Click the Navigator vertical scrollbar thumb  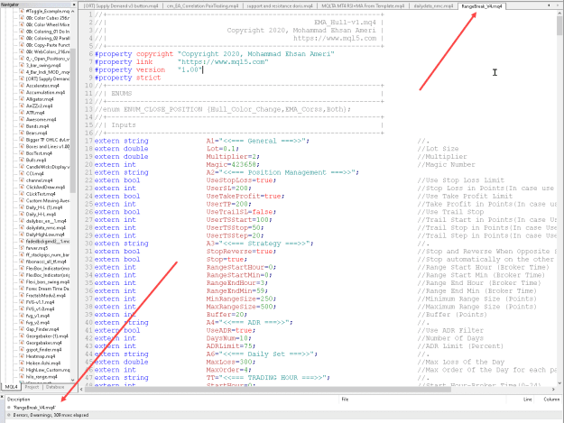pos(73,120)
